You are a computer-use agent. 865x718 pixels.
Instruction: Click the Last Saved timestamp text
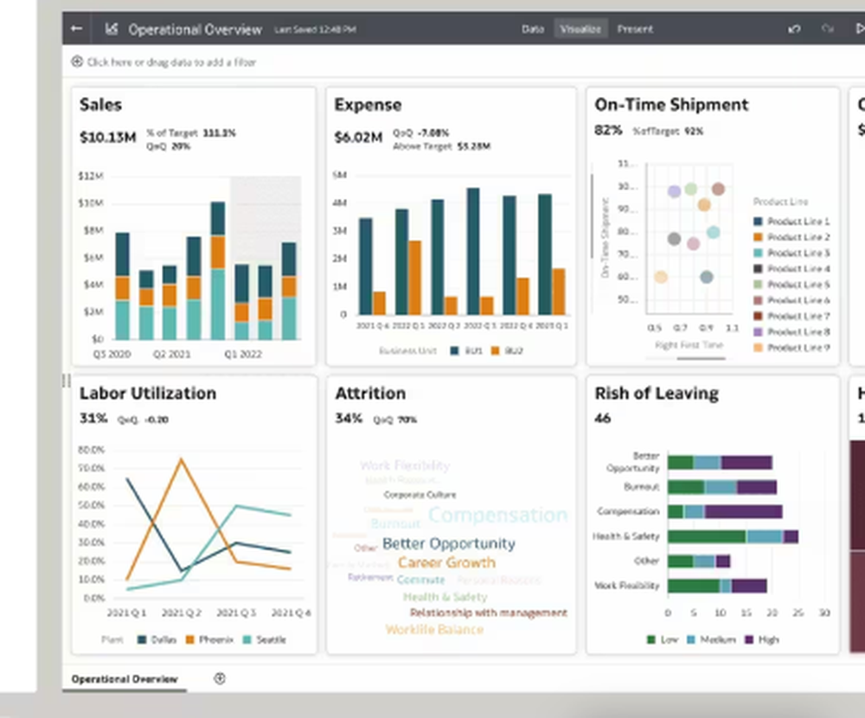315,29
